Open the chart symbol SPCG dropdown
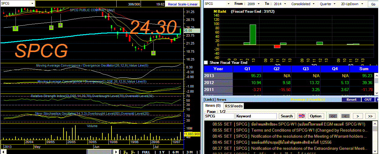 (x=32, y=4)
